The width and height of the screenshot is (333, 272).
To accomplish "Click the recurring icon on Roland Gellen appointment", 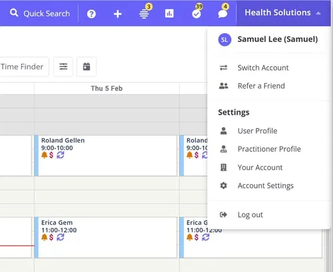I will [x=61, y=155].
